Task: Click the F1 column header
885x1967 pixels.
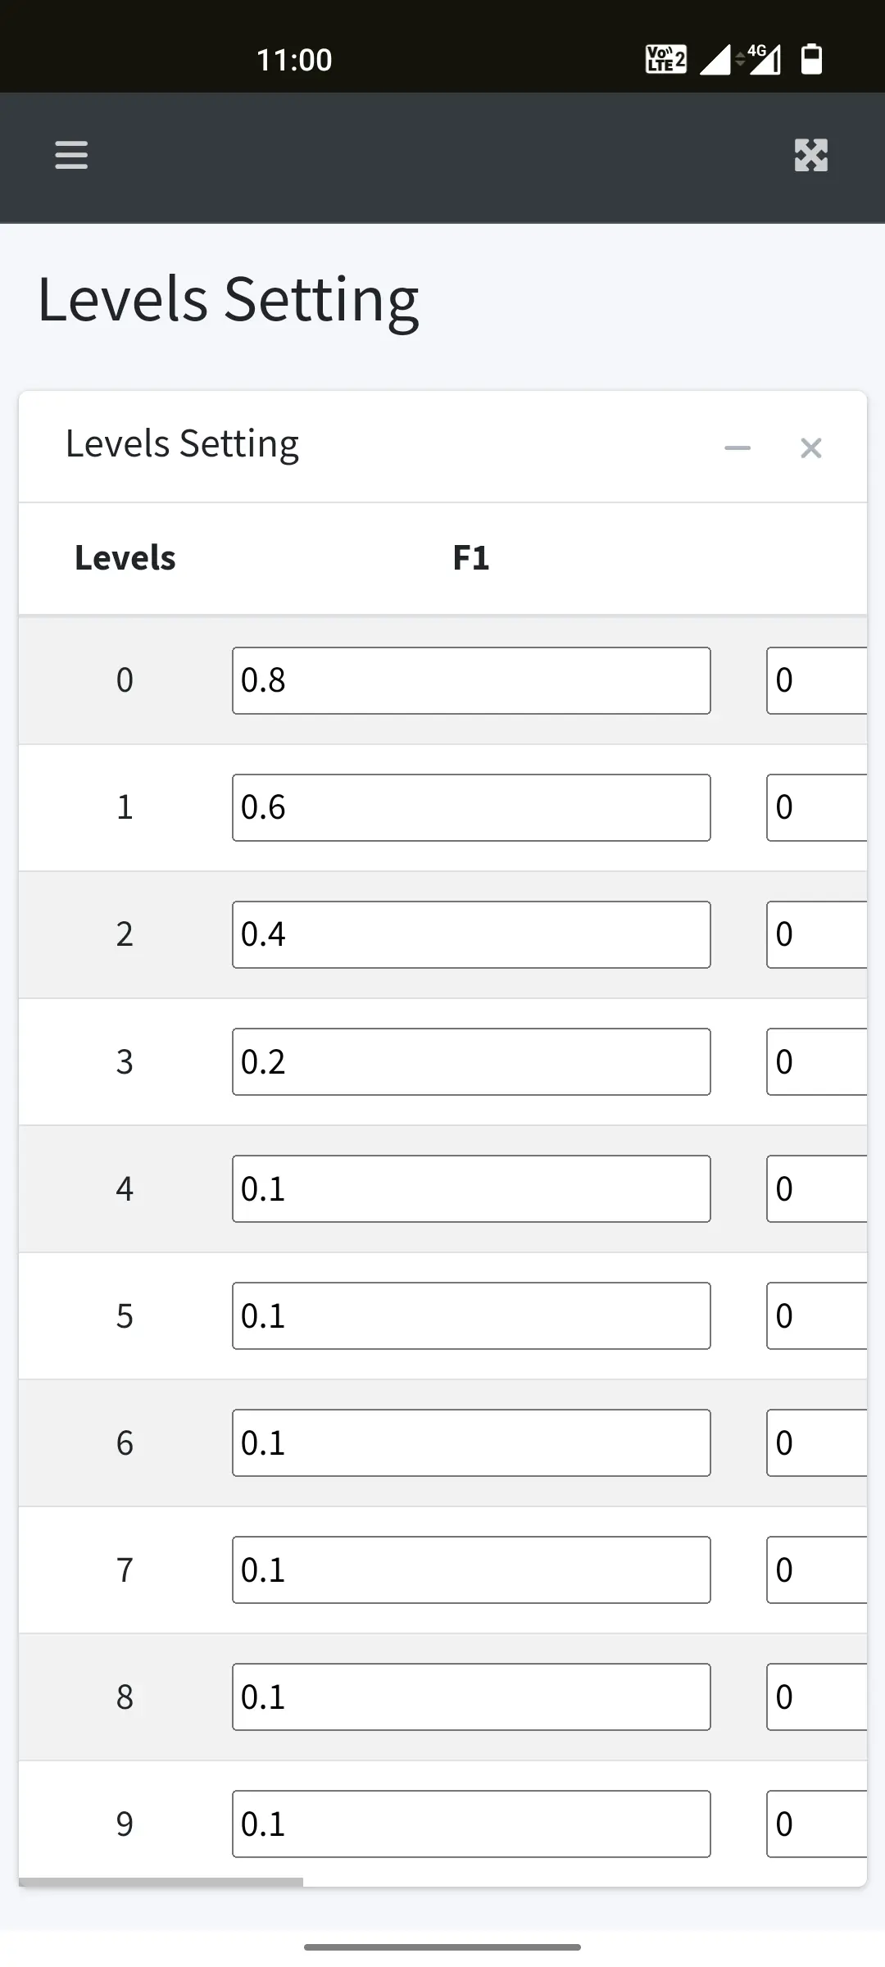Action: tap(471, 558)
